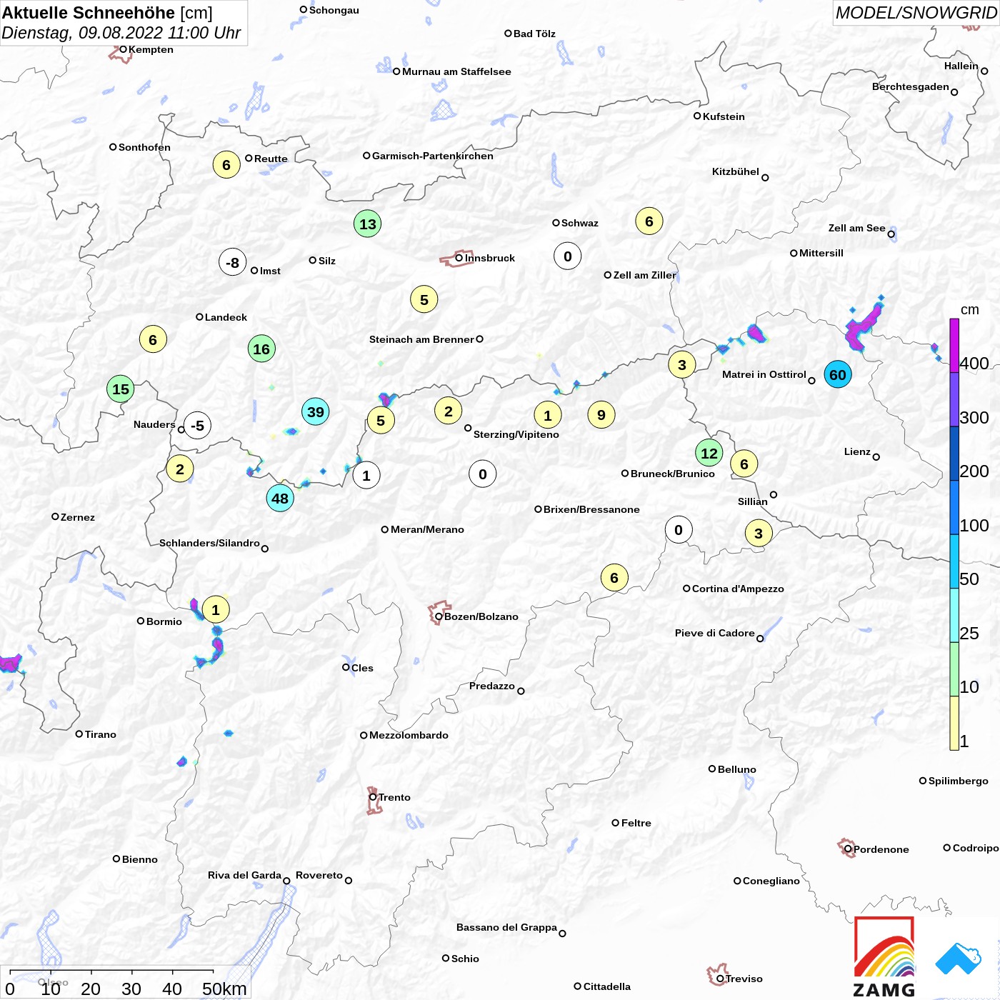
Task: Select the station marker showing 15 cm
Action: [x=121, y=389]
